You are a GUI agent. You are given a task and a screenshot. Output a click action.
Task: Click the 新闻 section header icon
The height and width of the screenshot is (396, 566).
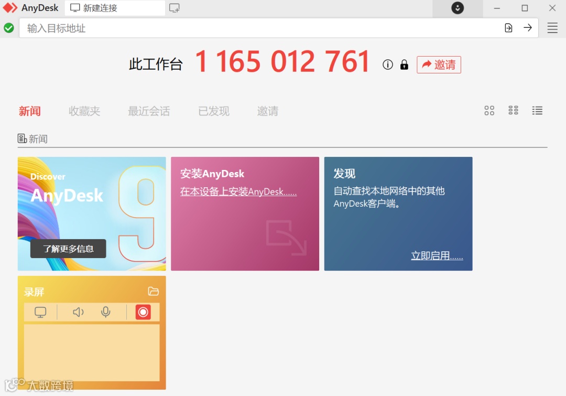pos(22,138)
